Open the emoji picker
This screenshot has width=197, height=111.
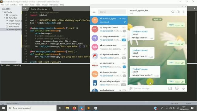[177, 88]
